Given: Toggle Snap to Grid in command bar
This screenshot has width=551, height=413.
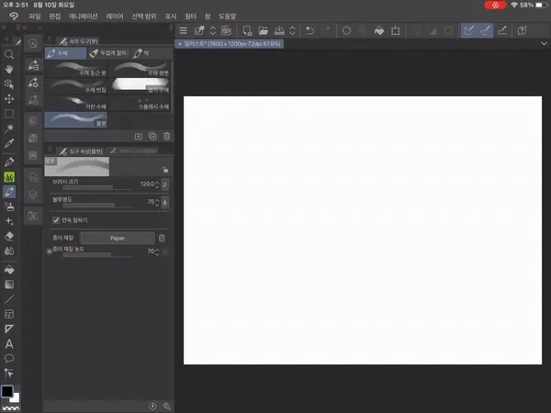Looking at the screenshot, I should point(502,30).
